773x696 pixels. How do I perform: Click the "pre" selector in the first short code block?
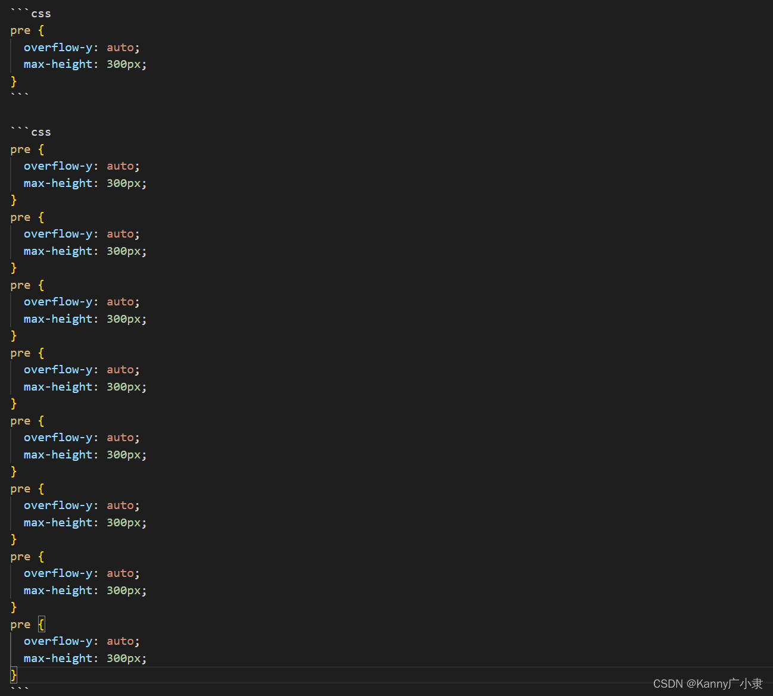(x=20, y=30)
